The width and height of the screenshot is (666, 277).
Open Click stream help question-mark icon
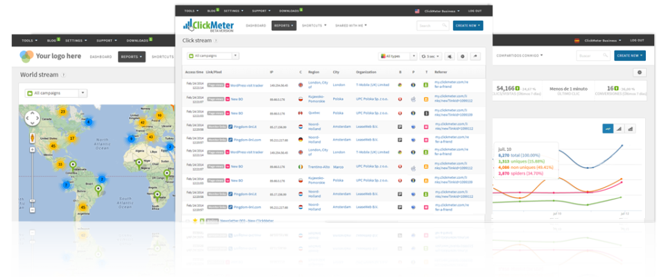click(215, 41)
